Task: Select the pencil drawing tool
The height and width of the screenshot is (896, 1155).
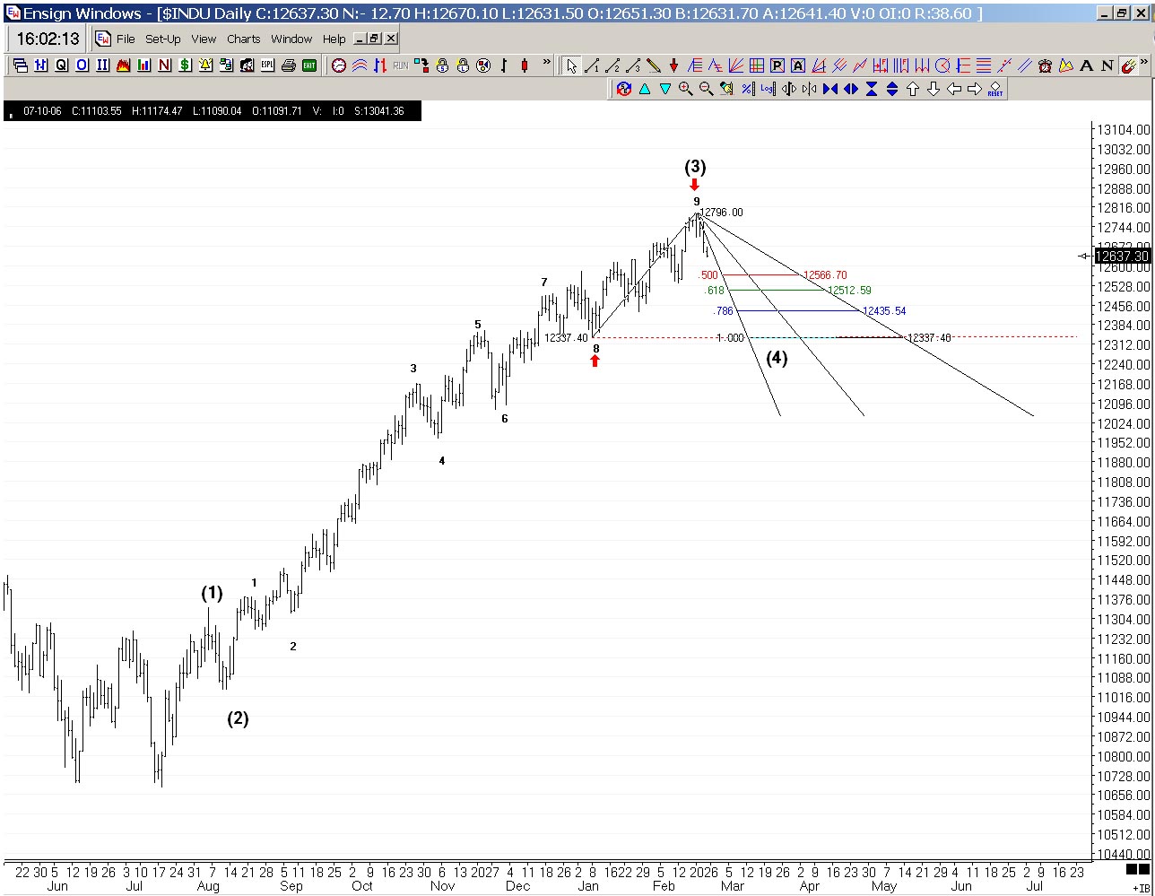Action: pos(654,65)
